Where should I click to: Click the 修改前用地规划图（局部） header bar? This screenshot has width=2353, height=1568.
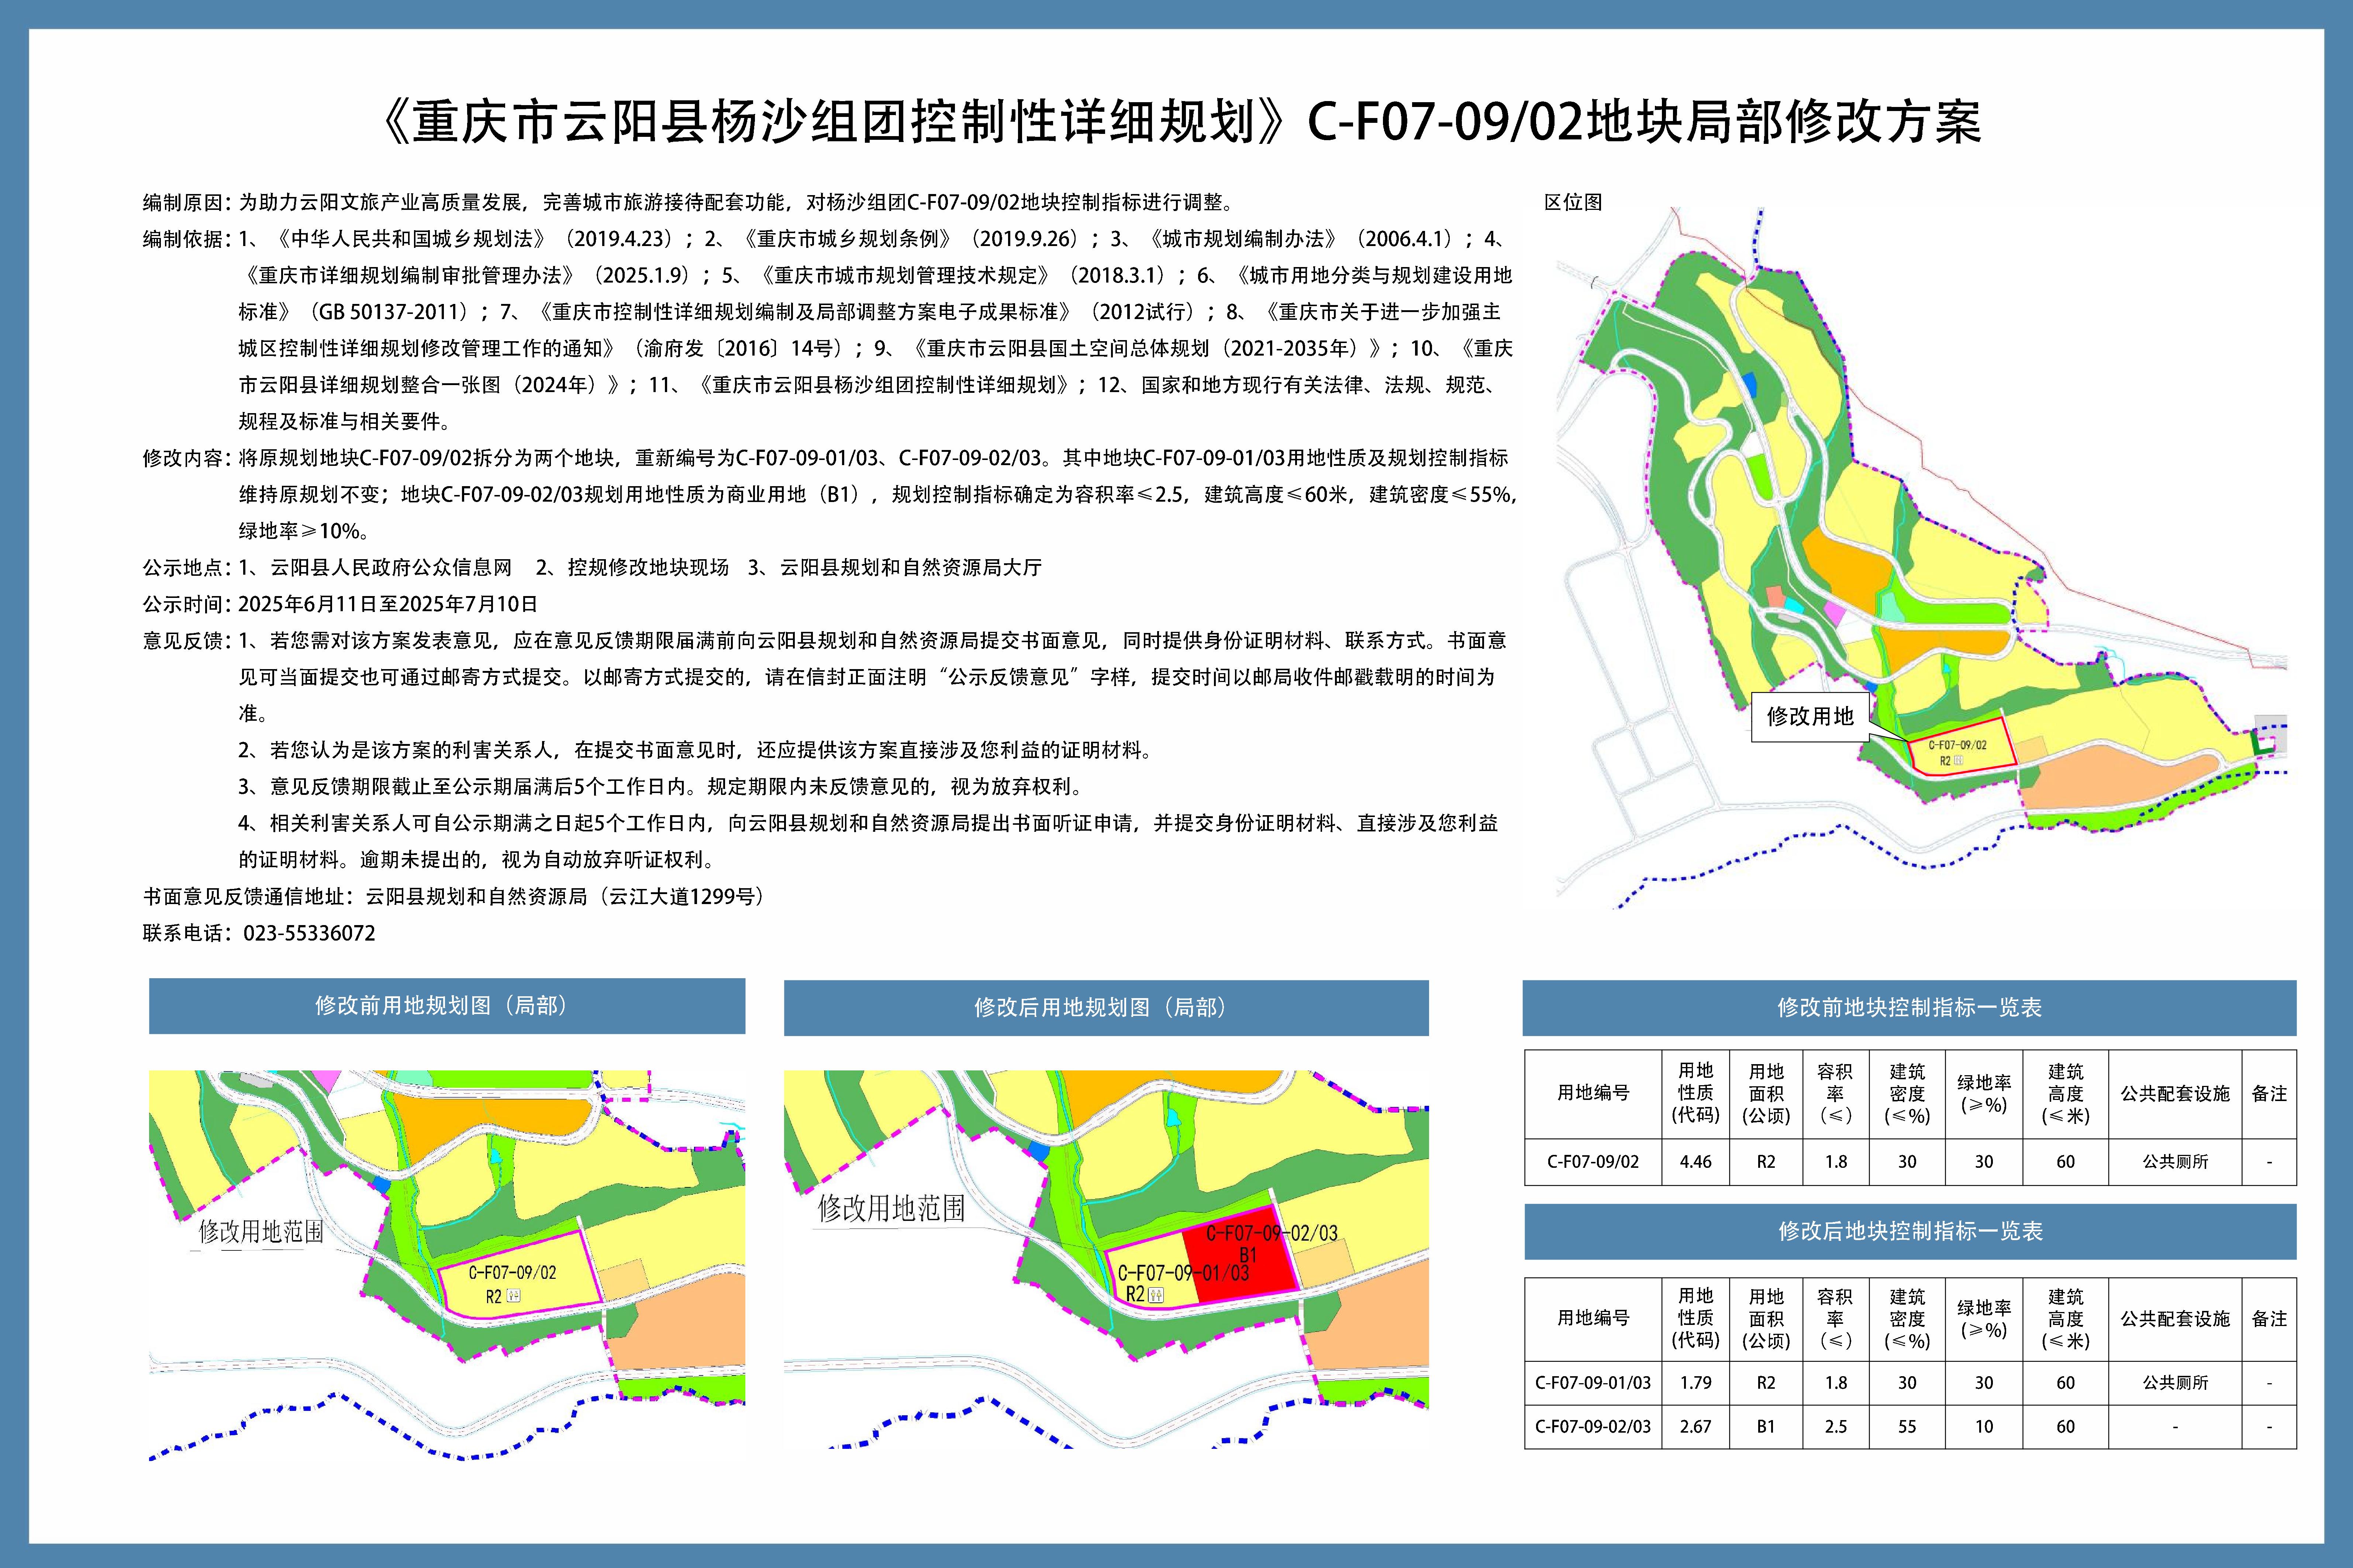pos(447,1006)
